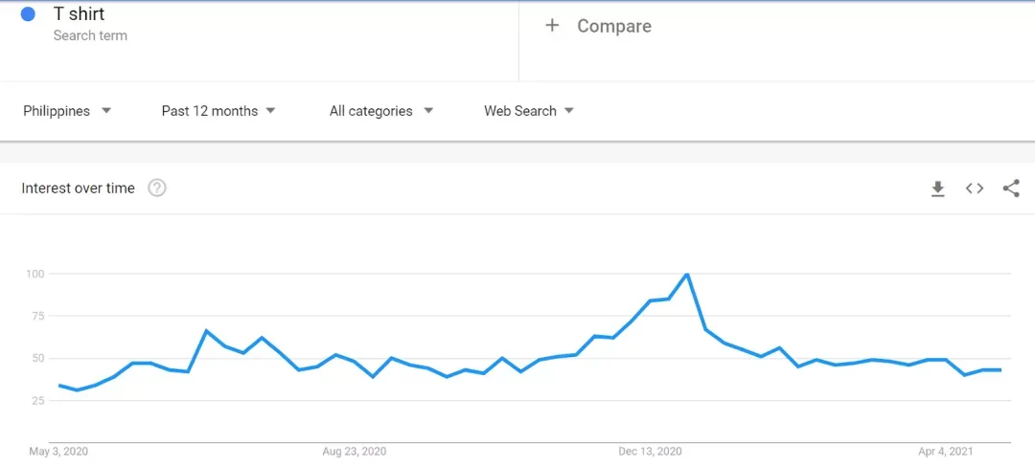Click the 100 value label on the y-axis
The width and height of the screenshot is (1035, 466).
[33, 273]
